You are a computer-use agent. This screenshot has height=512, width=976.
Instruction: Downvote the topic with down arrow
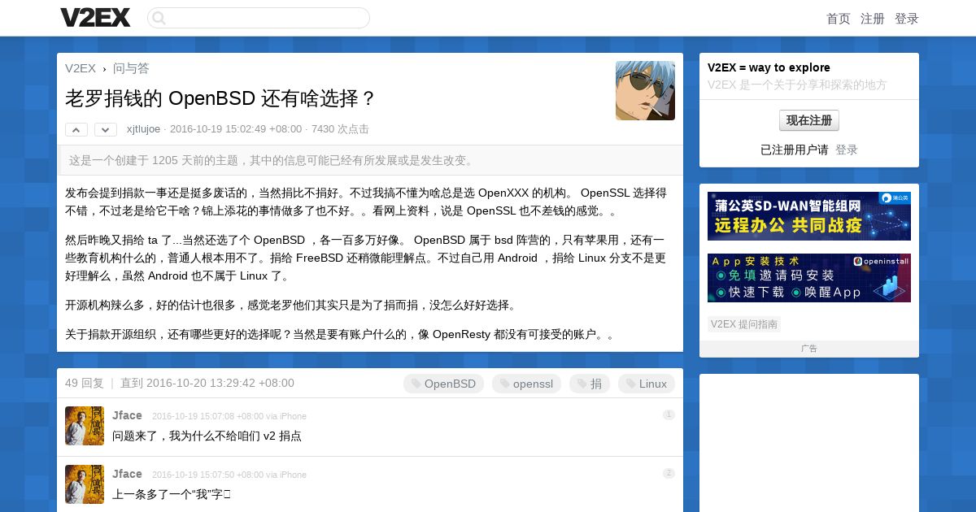pos(106,130)
